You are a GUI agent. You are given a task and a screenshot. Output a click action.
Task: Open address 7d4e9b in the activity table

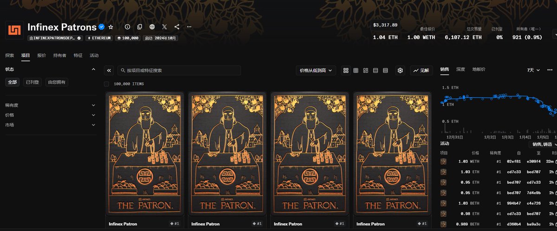534,194
